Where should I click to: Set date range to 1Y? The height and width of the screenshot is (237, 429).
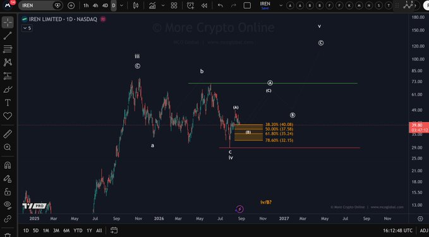89,231
